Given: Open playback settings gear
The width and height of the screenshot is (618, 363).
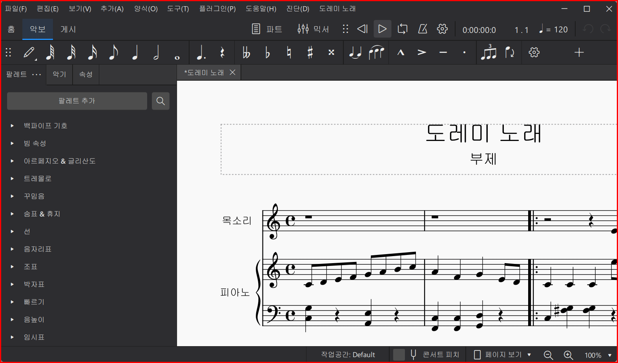Looking at the screenshot, I should (442, 29).
